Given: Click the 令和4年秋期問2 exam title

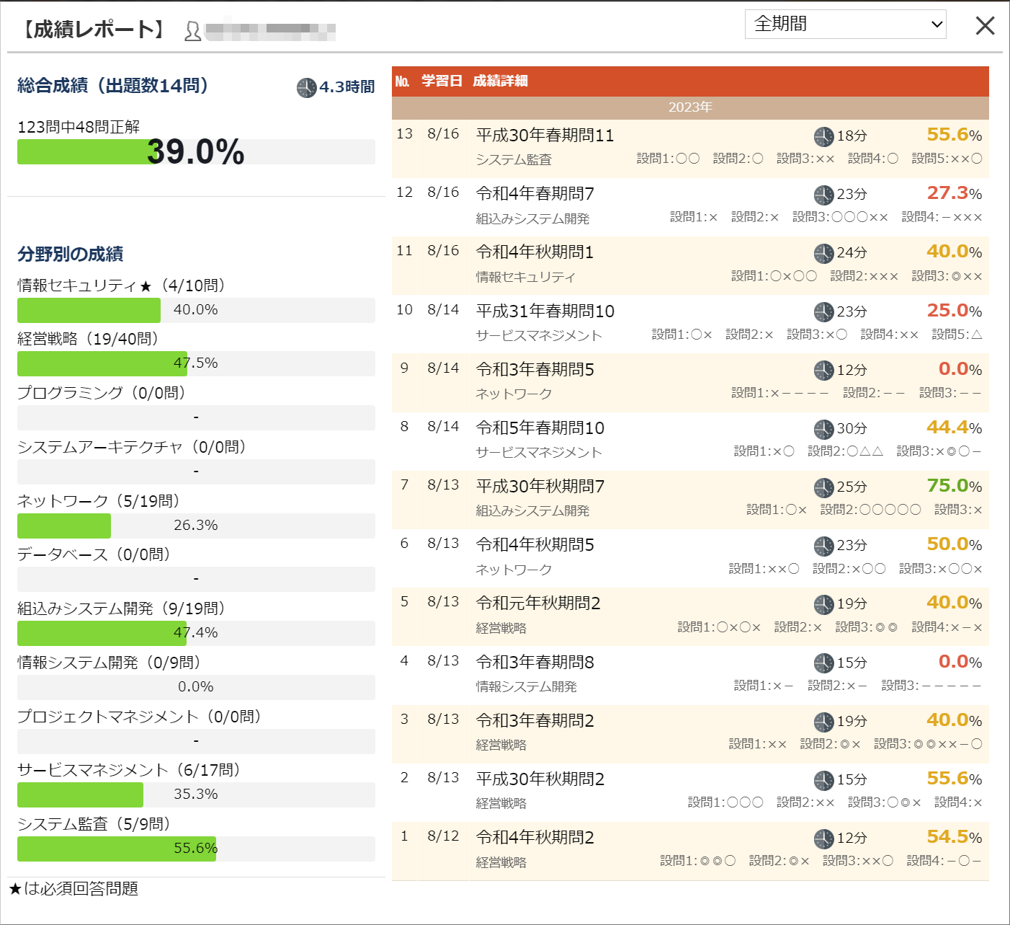Looking at the screenshot, I should [535, 838].
